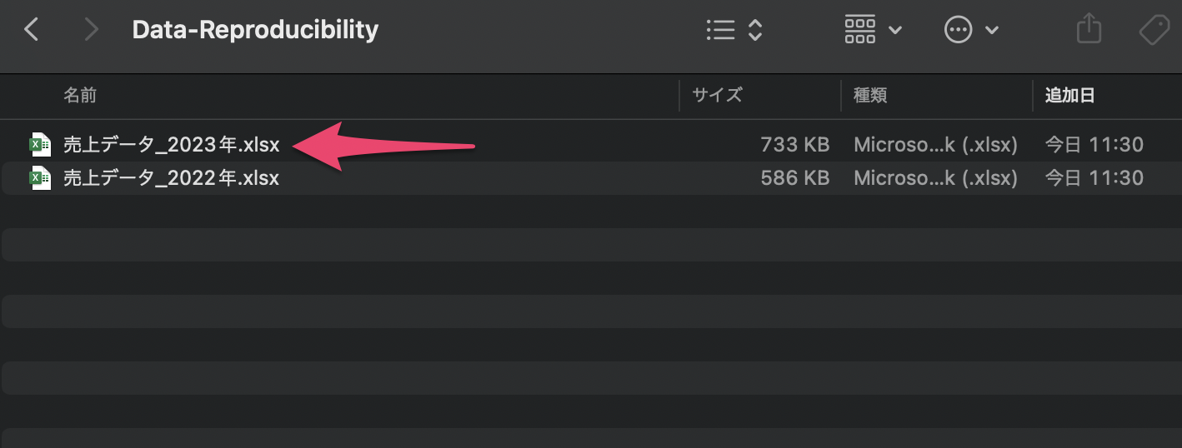Go forward with the right chevron
This screenshot has height=448, width=1182.
pyautogui.click(x=92, y=31)
